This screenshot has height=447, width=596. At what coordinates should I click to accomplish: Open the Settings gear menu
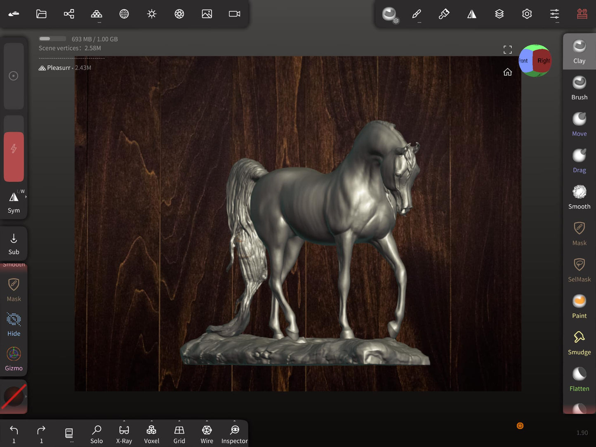click(527, 14)
